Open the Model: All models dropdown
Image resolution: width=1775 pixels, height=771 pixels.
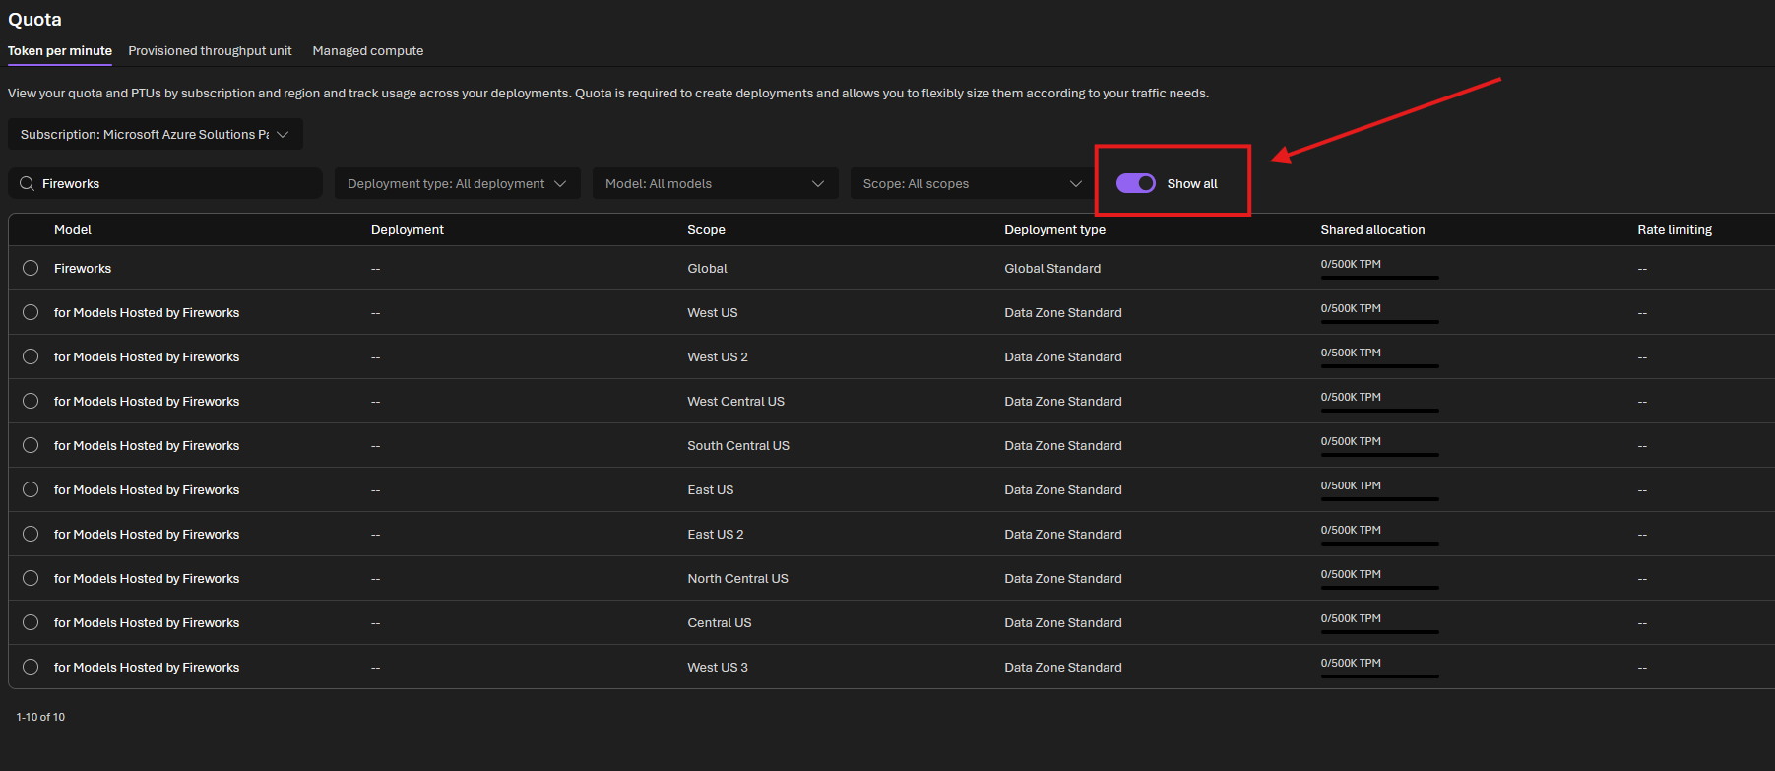coord(715,184)
